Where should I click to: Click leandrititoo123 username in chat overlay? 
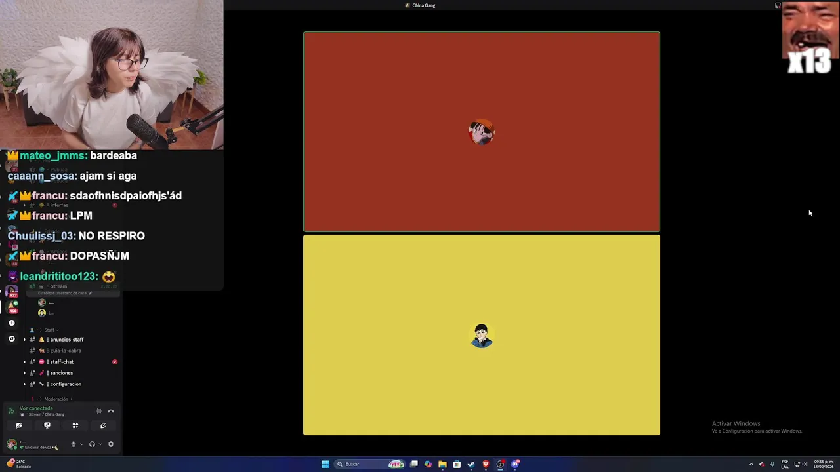pyautogui.click(x=59, y=277)
